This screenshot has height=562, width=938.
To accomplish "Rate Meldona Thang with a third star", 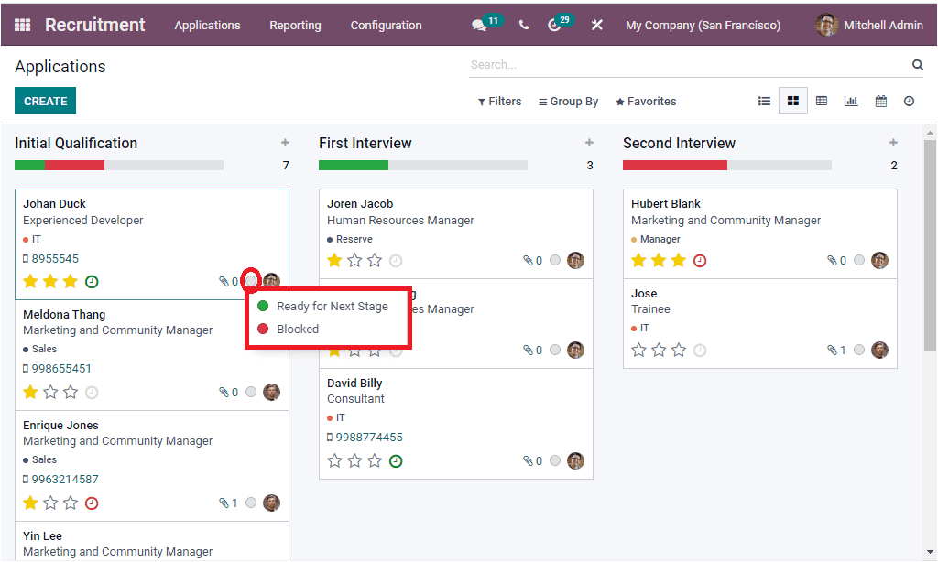I will (x=71, y=392).
